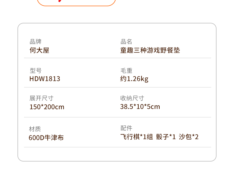
Task: Select the weight value 约1.26kg
Action: (134, 79)
